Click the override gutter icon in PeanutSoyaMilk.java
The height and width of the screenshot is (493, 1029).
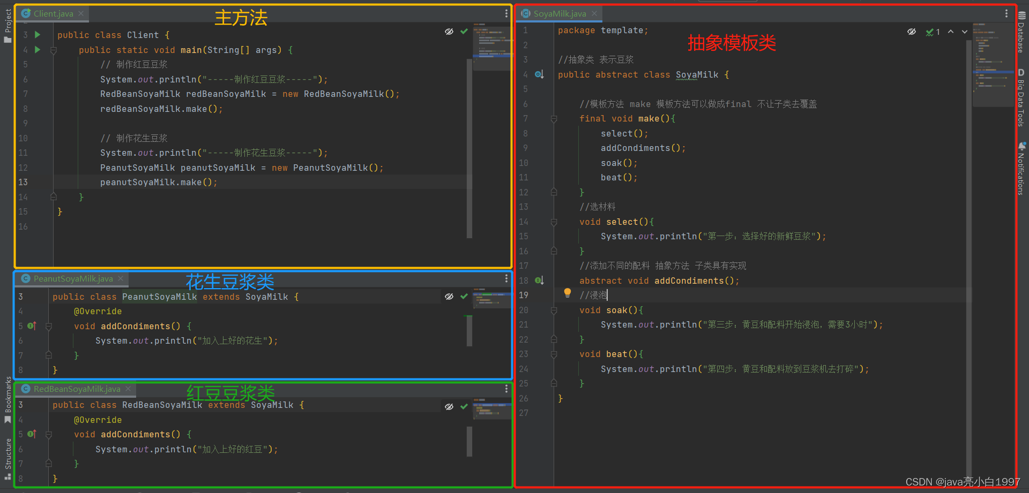point(32,325)
